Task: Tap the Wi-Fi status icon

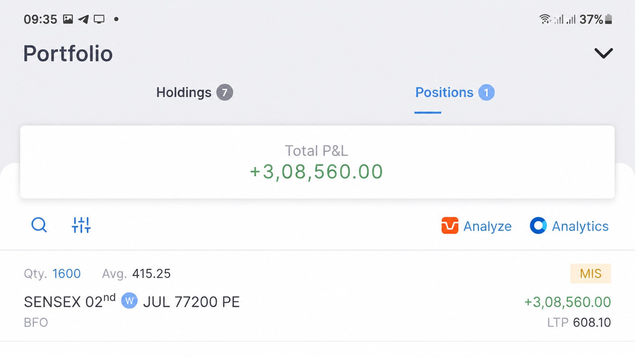Action: (x=545, y=19)
